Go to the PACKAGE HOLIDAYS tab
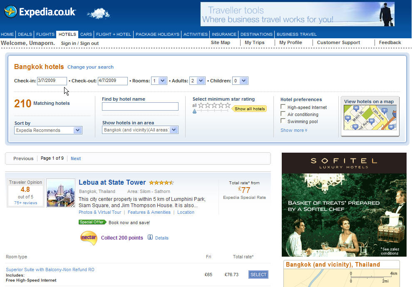Viewport: 412px width, 287px height. (157, 34)
